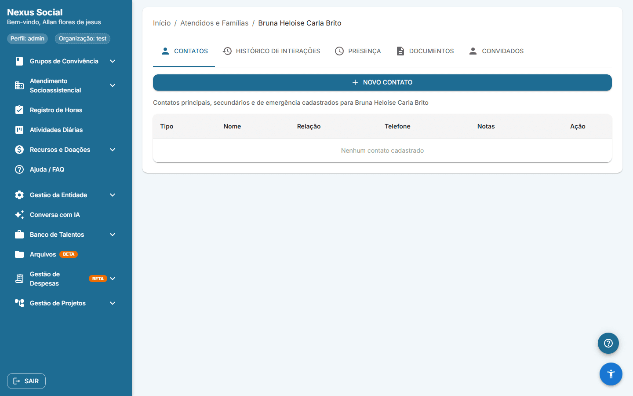The image size is (633, 396).
Task: Click the Atendimento Socioassistencial building icon
Action: [x=19, y=85]
